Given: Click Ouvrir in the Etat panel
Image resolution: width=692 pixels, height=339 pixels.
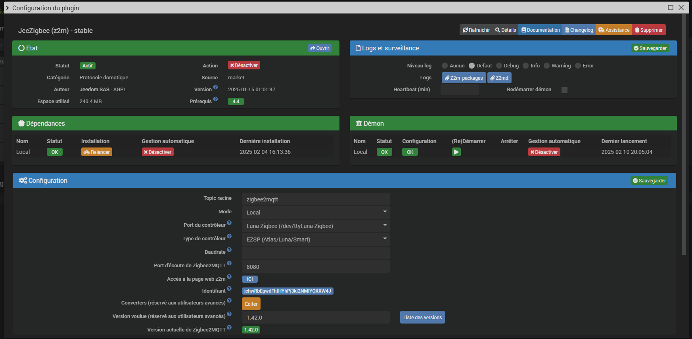Looking at the screenshot, I should coord(320,48).
